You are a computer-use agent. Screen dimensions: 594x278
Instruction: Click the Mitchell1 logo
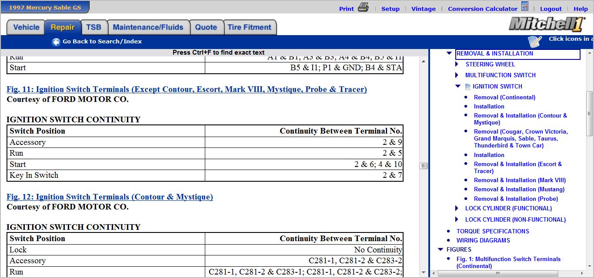547,24
